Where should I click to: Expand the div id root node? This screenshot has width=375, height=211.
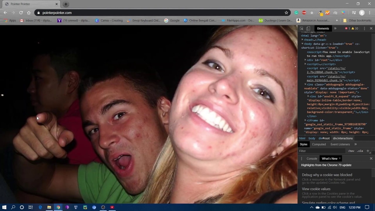[305, 60]
